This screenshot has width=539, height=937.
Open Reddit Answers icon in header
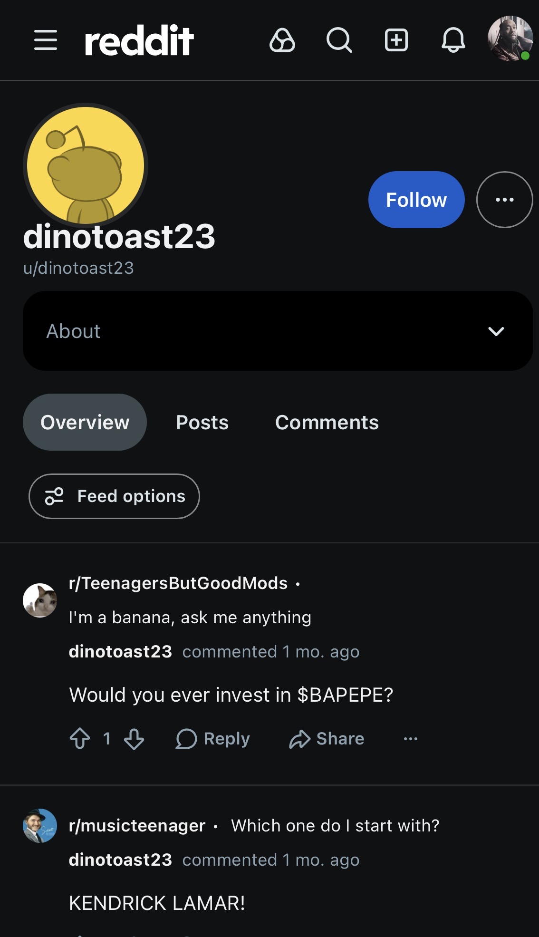tap(282, 40)
